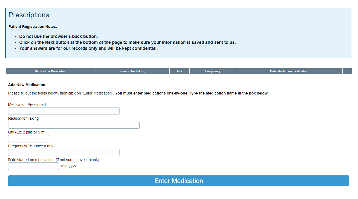Click the Prescriptions page heading
The width and height of the screenshot is (358, 199).
click(x=29, y=15)
